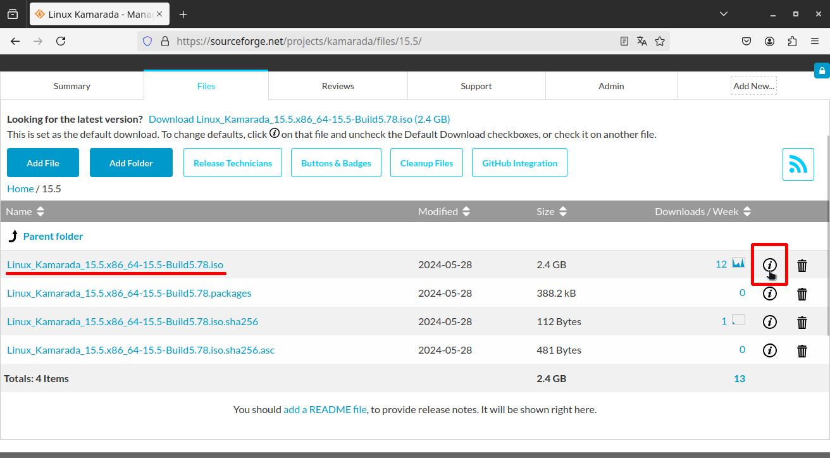Open the translate page icon

pyautogui.click(x=642, y=41)
